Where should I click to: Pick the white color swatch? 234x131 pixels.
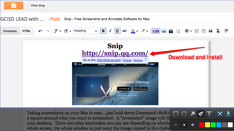click(230, 125)
